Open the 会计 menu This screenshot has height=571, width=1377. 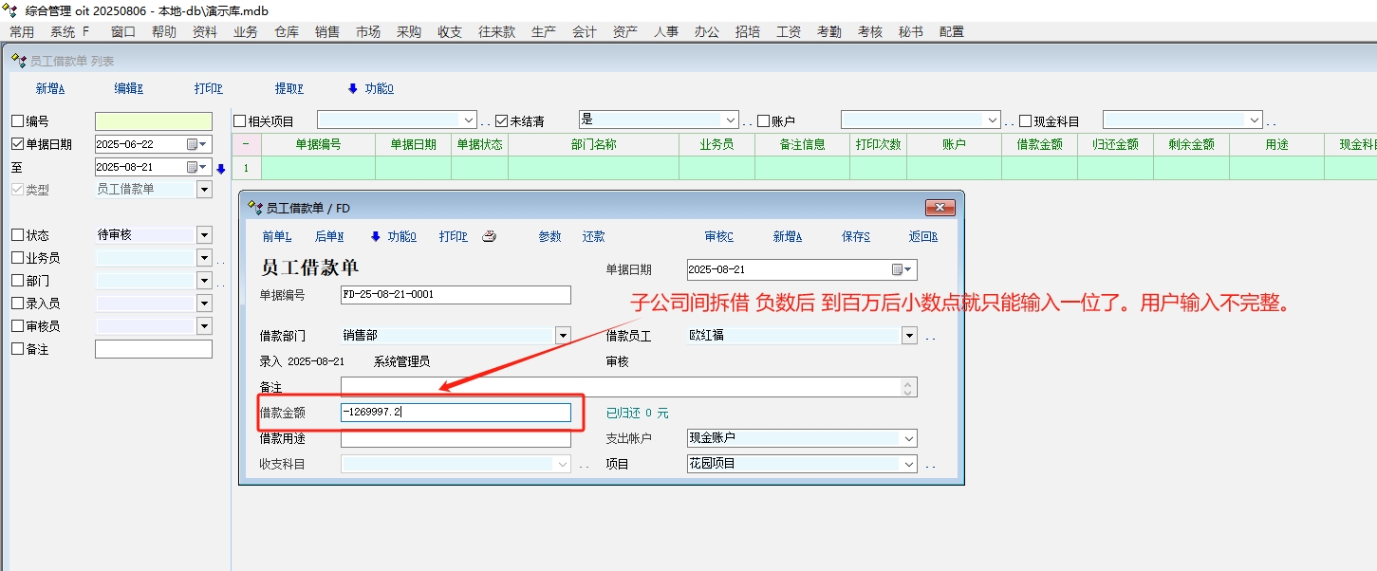585,32
